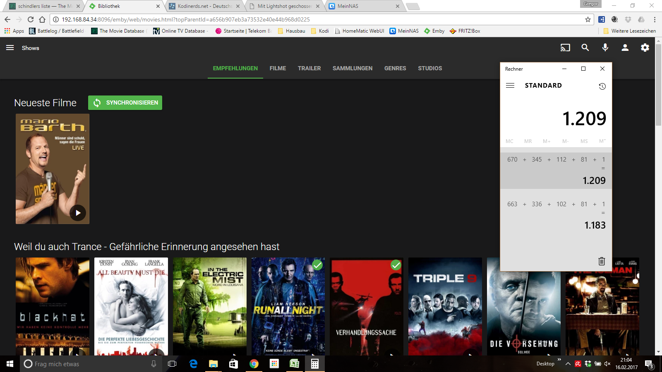Viewport: 662px width, 372px height.
Task: Open the Action Center notification icon
Action: [x=648, y=364]
